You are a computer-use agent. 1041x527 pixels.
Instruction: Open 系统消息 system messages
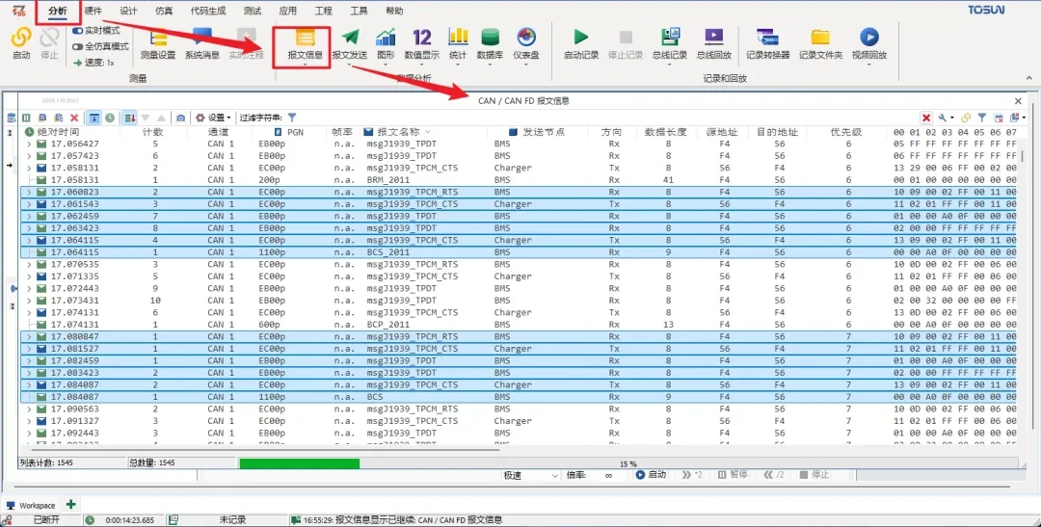pyautogui.click(x=201, y=44)
